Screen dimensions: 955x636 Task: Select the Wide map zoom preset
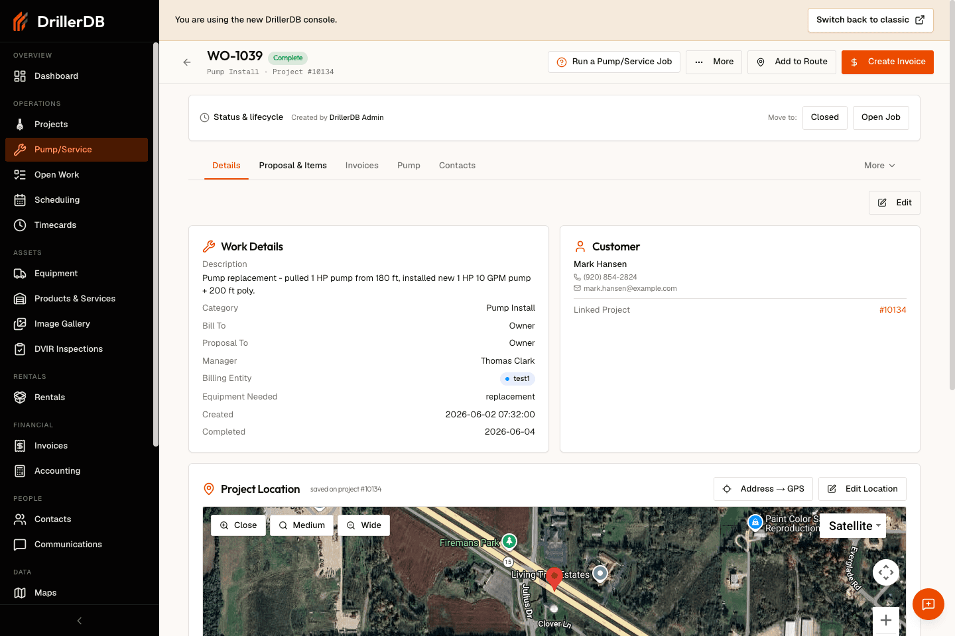pyautogui.click(x=364, y=525)
